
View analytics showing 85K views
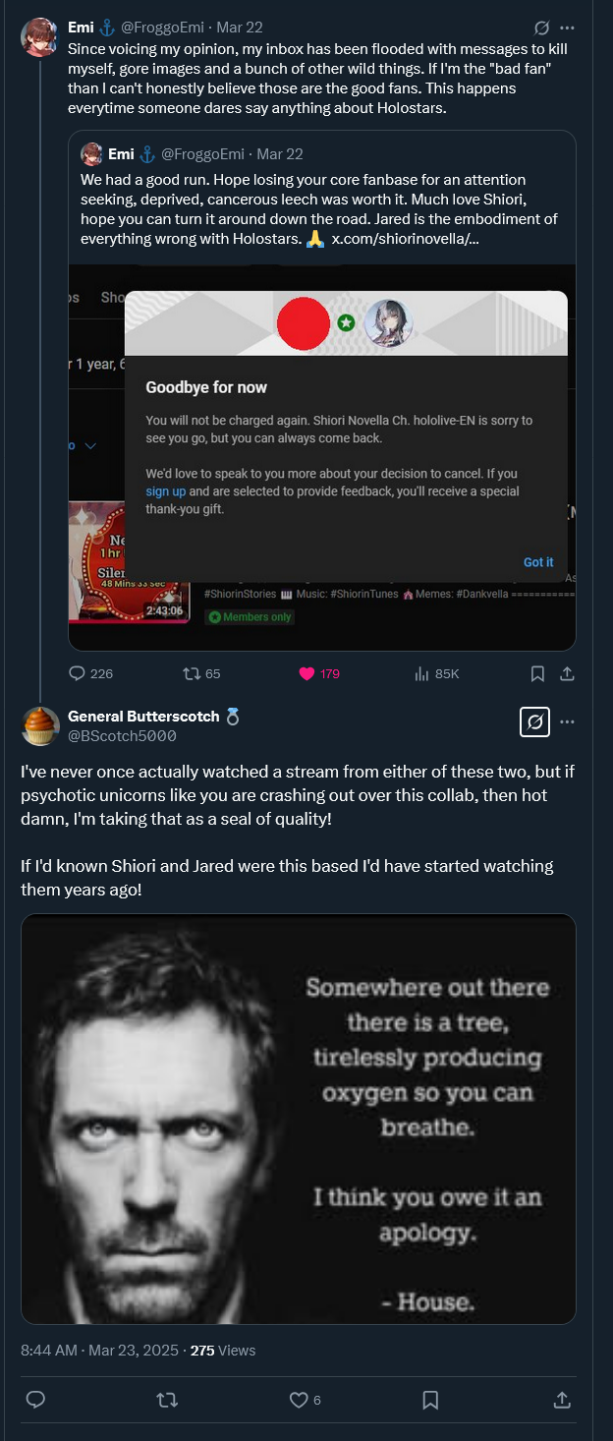[x=437, y=673]
